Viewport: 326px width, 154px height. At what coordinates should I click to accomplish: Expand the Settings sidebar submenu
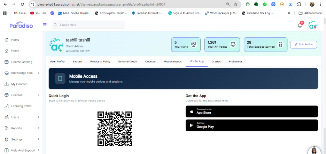[x=39, y=139]
